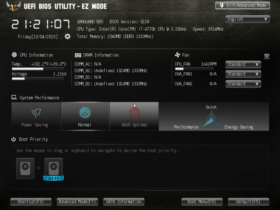Image resolution: width=280 pixels, height=210 pixels.
Task: Click the CPU temperature bar
Action: [38, 69]
